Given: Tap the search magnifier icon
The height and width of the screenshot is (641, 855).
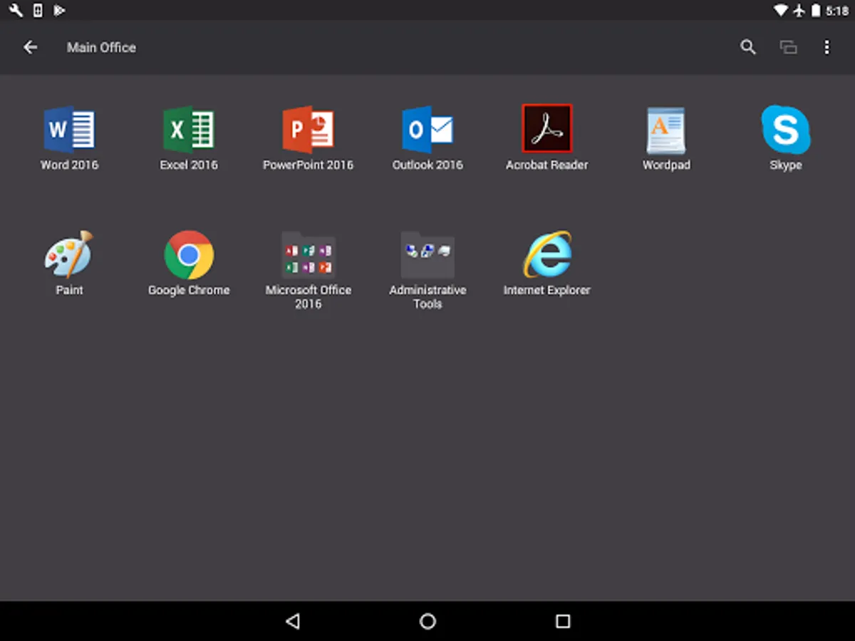Looking at the screenshot, I should [747, 48].
